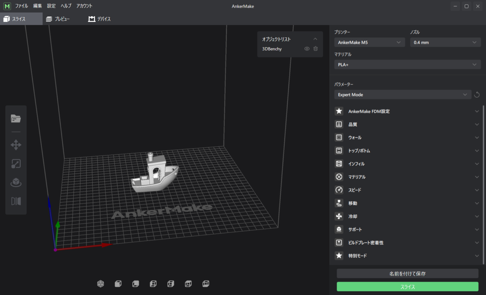Viewport: 486px width, 295px height.
Task: Open the ノズル dropdown showing 0.4 mm
Action: [x=446, y=42]
